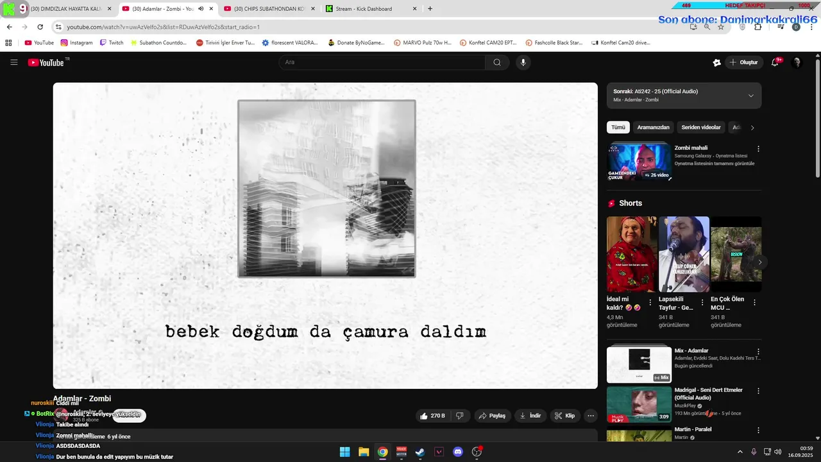821x462 pixels.
Task: Open options menu for Mix - Adamlar
Action: [758, 352]
